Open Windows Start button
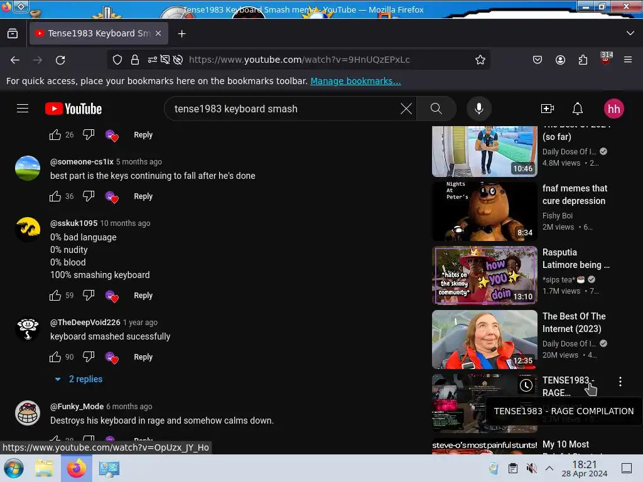Image resolution: width=643 pixels, height=482 pixels. point(14,468)
